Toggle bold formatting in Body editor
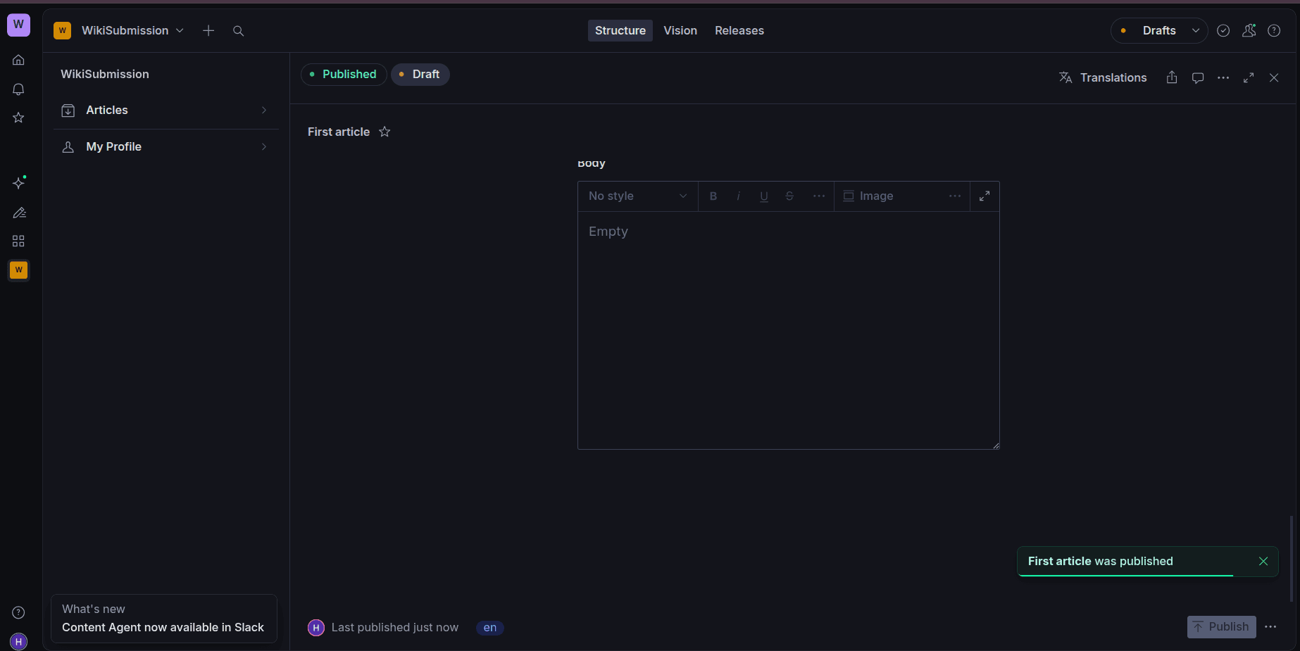The width and height of the screenshot is (1300, 651). coord(713,196)
